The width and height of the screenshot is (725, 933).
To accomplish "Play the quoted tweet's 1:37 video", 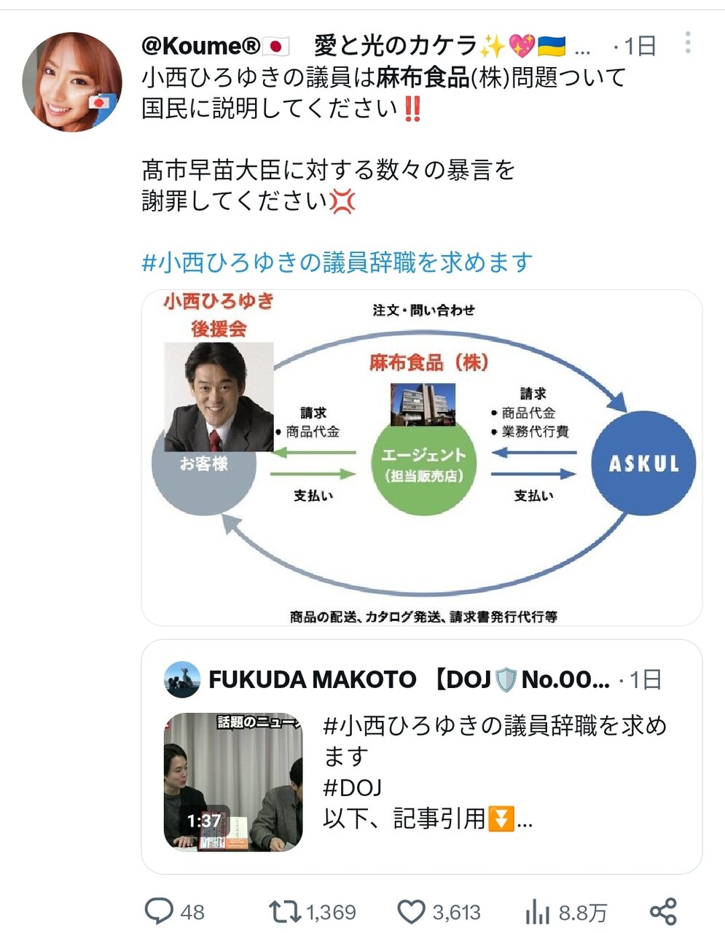I will tap(233, 782).
